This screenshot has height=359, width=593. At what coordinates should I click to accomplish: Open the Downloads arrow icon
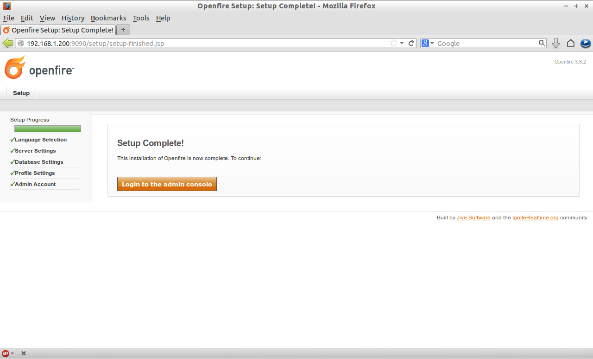tap(556, 43)
